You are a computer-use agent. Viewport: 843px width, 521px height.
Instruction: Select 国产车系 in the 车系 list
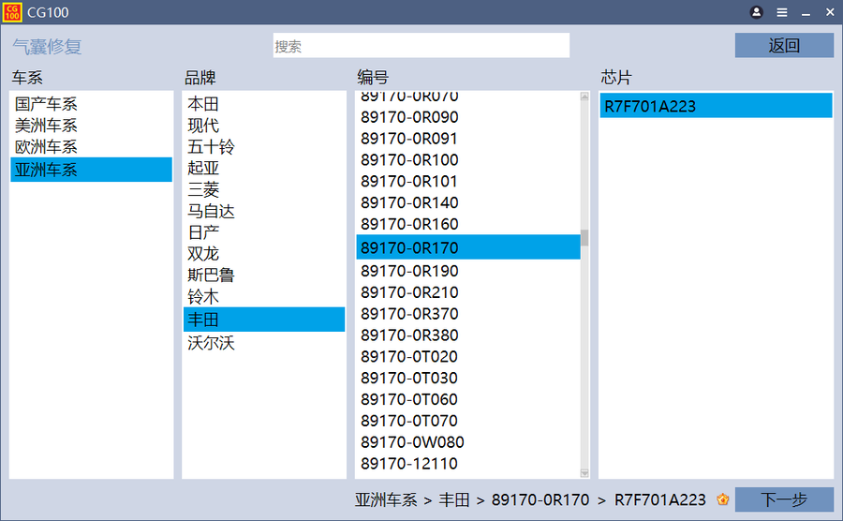pos(47,104)
